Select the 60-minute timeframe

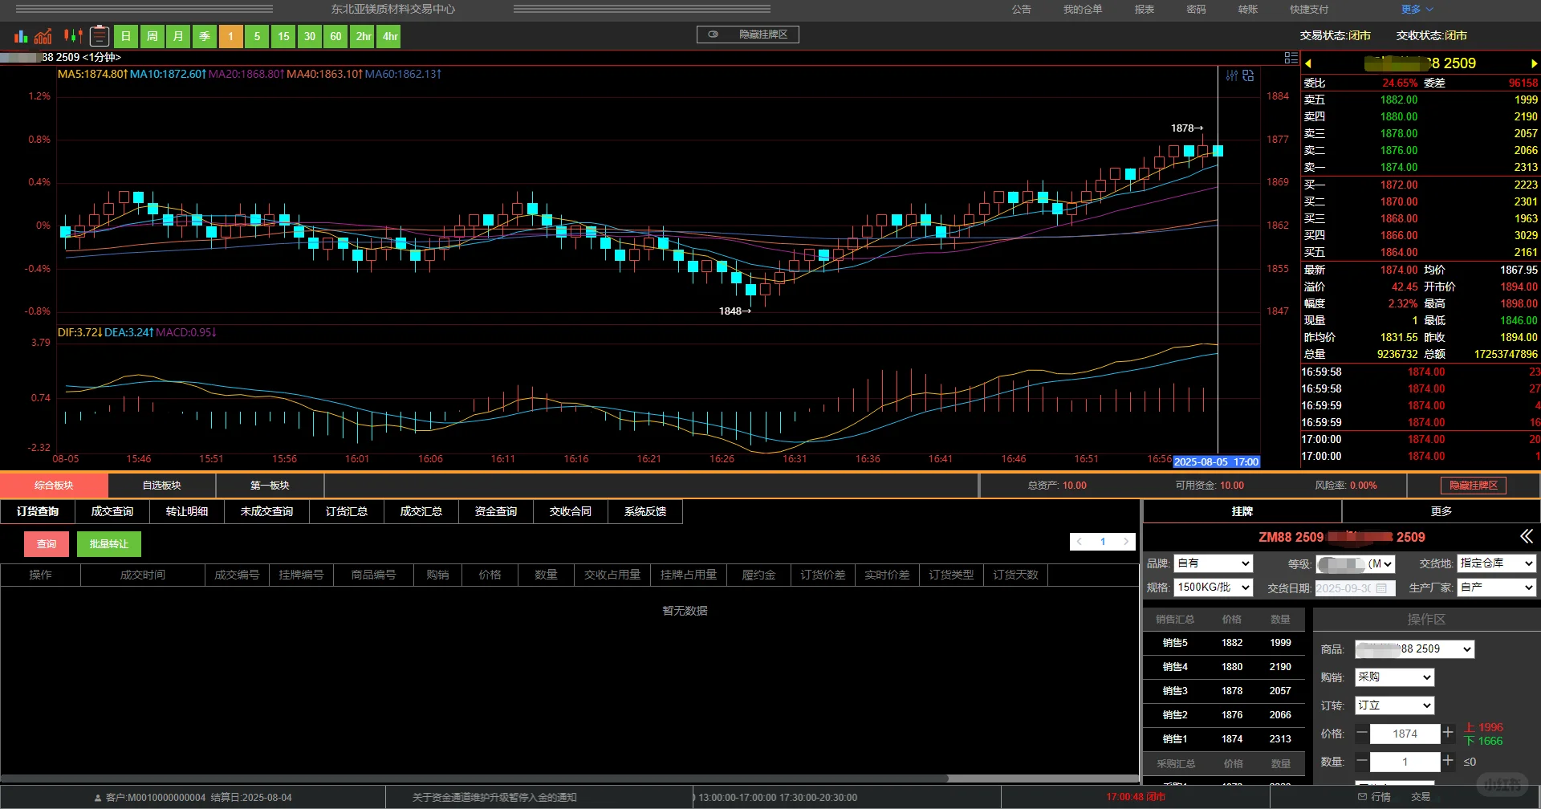pyautogui.click(x=335, y=36)
